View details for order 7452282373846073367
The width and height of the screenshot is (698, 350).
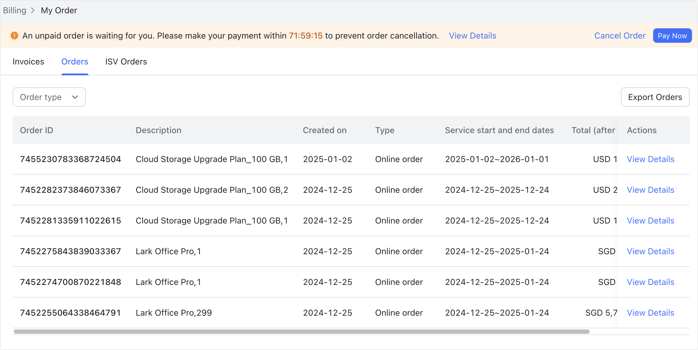tap(650, 190)
